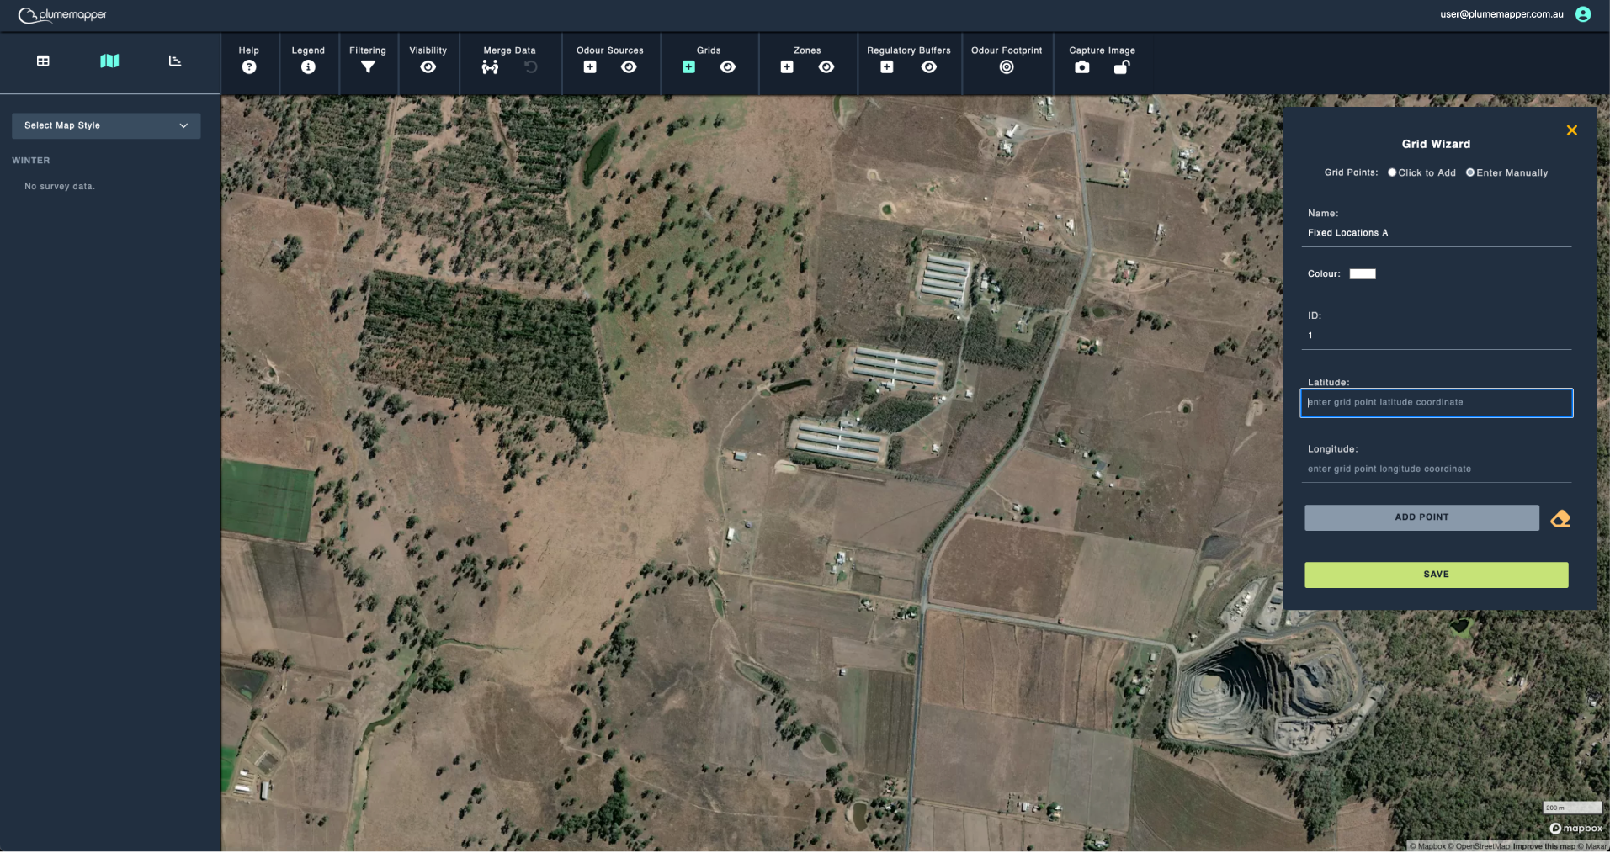
Task: Open the user account menu avatar
Action: tap(1583, 14)
